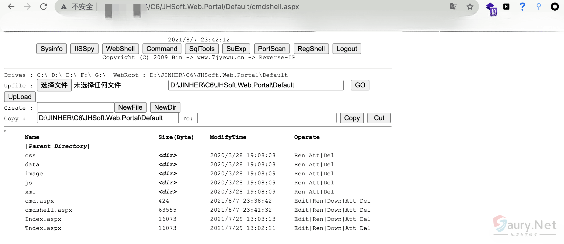This screenshot has height=244, width=564.
Task: Open the black H extension icon
Action: (x=506, y=7)
